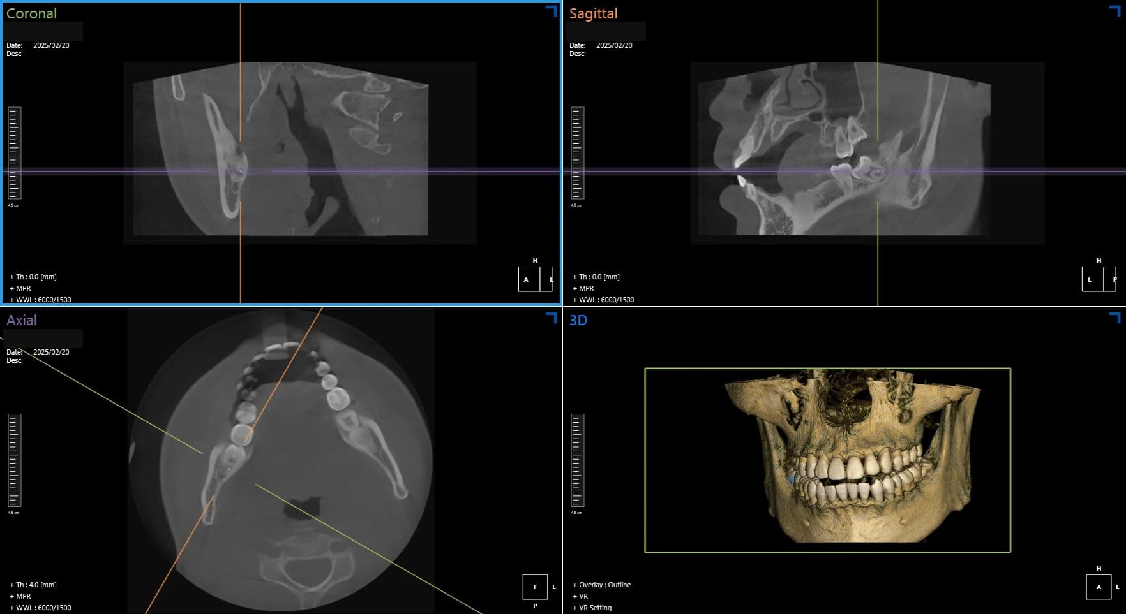The image size is (1126, 614).
Task: Open VR Setting in 3D view
Action: coord(592,608)
